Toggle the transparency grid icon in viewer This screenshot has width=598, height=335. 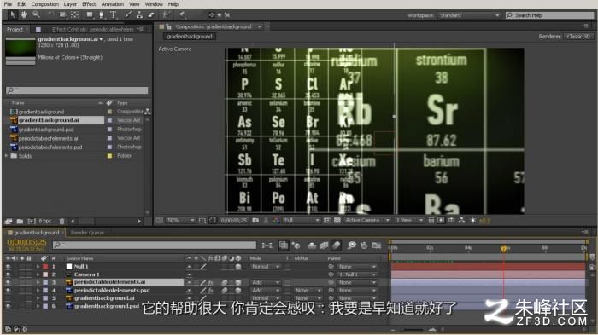click(x=337, y=221)
